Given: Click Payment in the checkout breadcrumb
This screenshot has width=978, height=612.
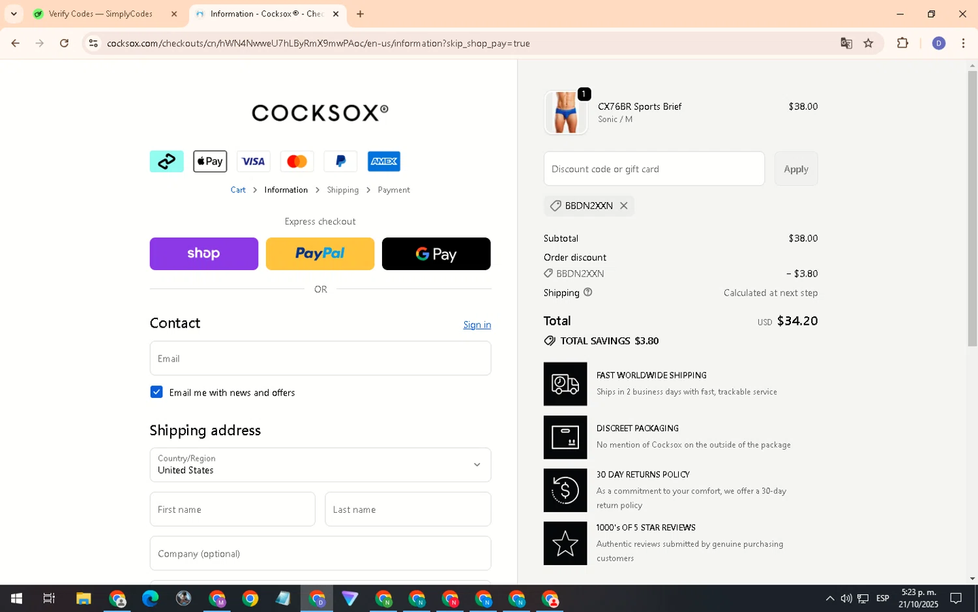Looking at the screenshot, I should coord(394,190).
